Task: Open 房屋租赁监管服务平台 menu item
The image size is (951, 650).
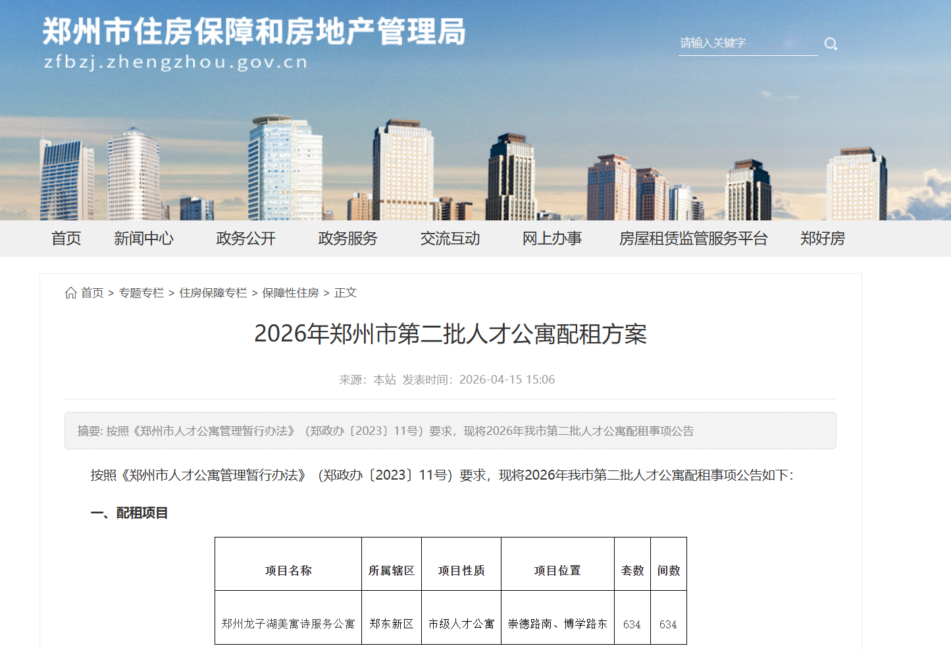Action: point(693,238)
